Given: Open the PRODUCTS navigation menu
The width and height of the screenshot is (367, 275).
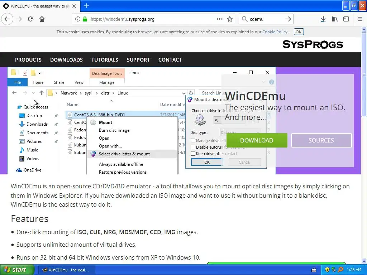Looking at the screenshot, I should coord(28,60).
